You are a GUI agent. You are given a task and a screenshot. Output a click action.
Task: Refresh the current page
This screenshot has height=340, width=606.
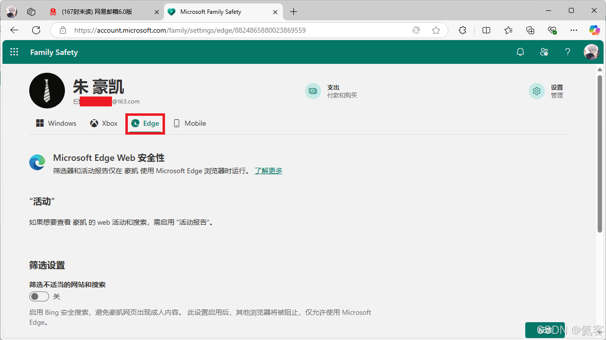tap(36, 30)
